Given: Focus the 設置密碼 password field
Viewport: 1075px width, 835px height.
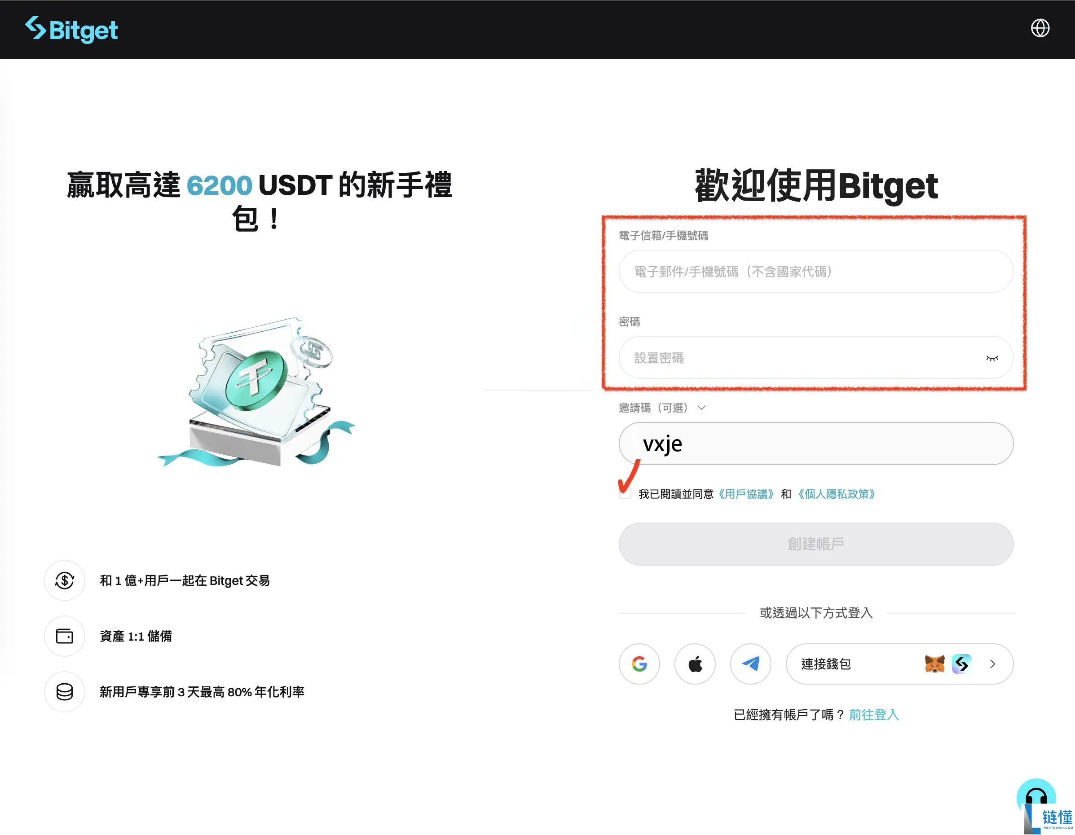Looking at the screenshot, I should point(815,357).
